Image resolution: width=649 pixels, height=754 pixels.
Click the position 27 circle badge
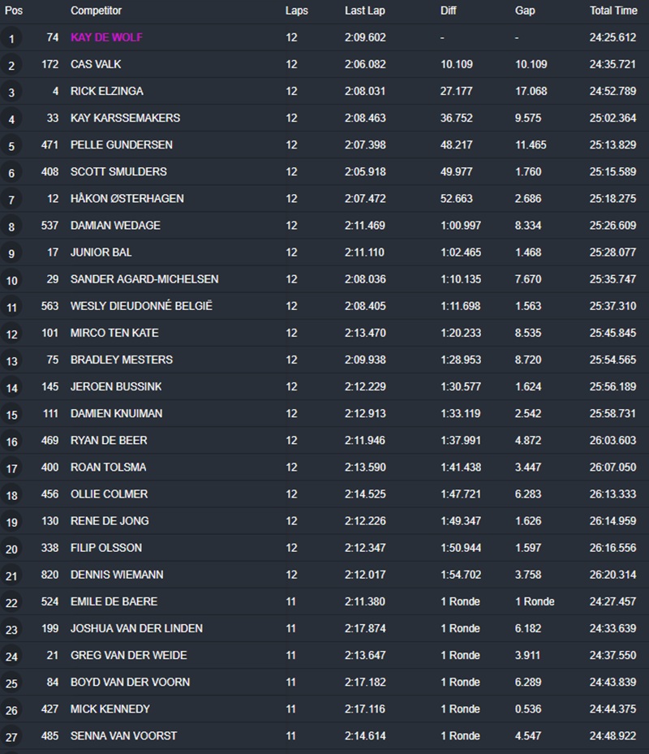[11, 737]
